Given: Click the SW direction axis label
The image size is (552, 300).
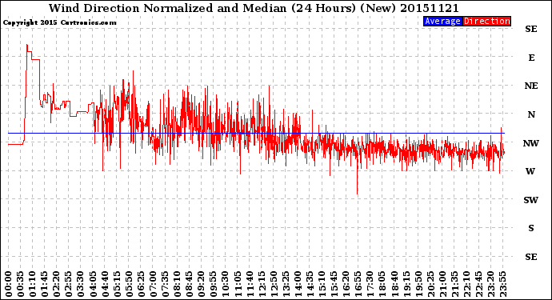Looking at the screenshot, I should tap(531, 200).
